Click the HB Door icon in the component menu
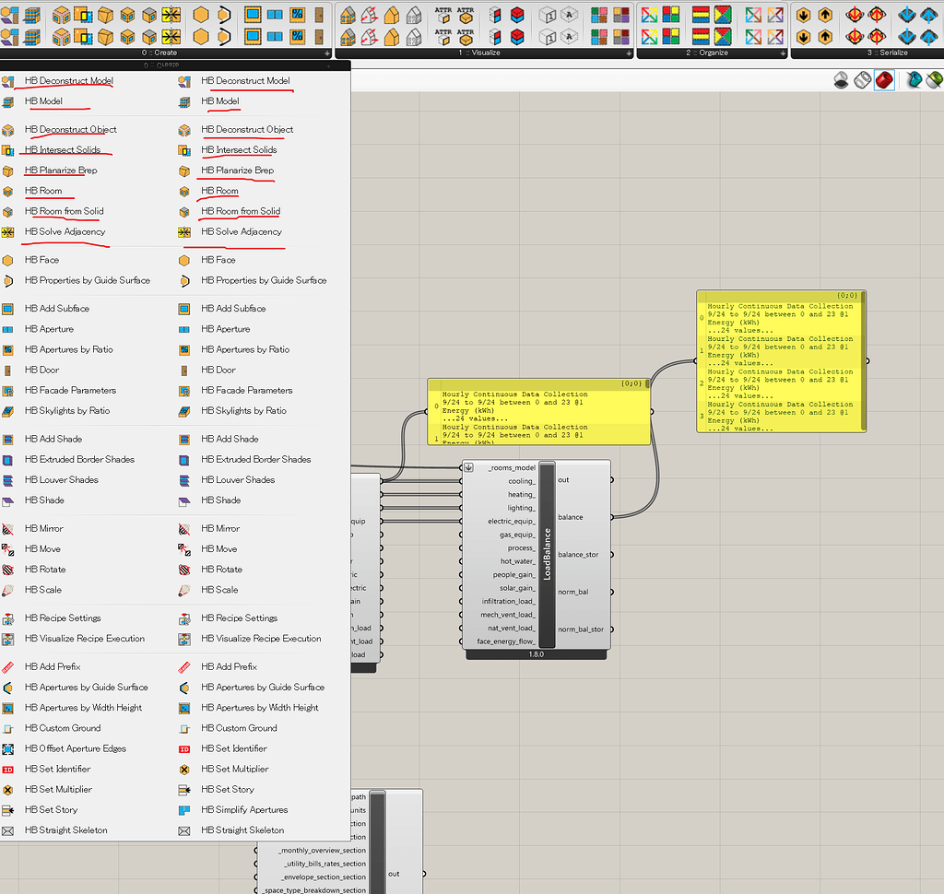Viewport: 944px width, 894px height. click(8, 370)
